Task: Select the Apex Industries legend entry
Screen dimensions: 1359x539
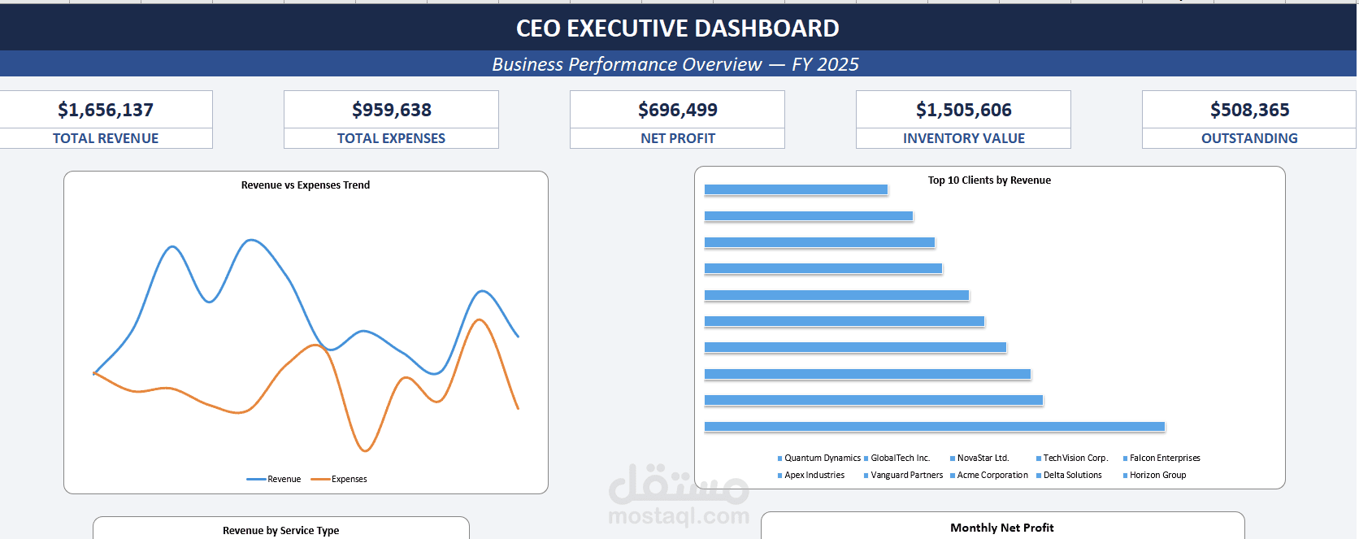Action: pos(814,476)
